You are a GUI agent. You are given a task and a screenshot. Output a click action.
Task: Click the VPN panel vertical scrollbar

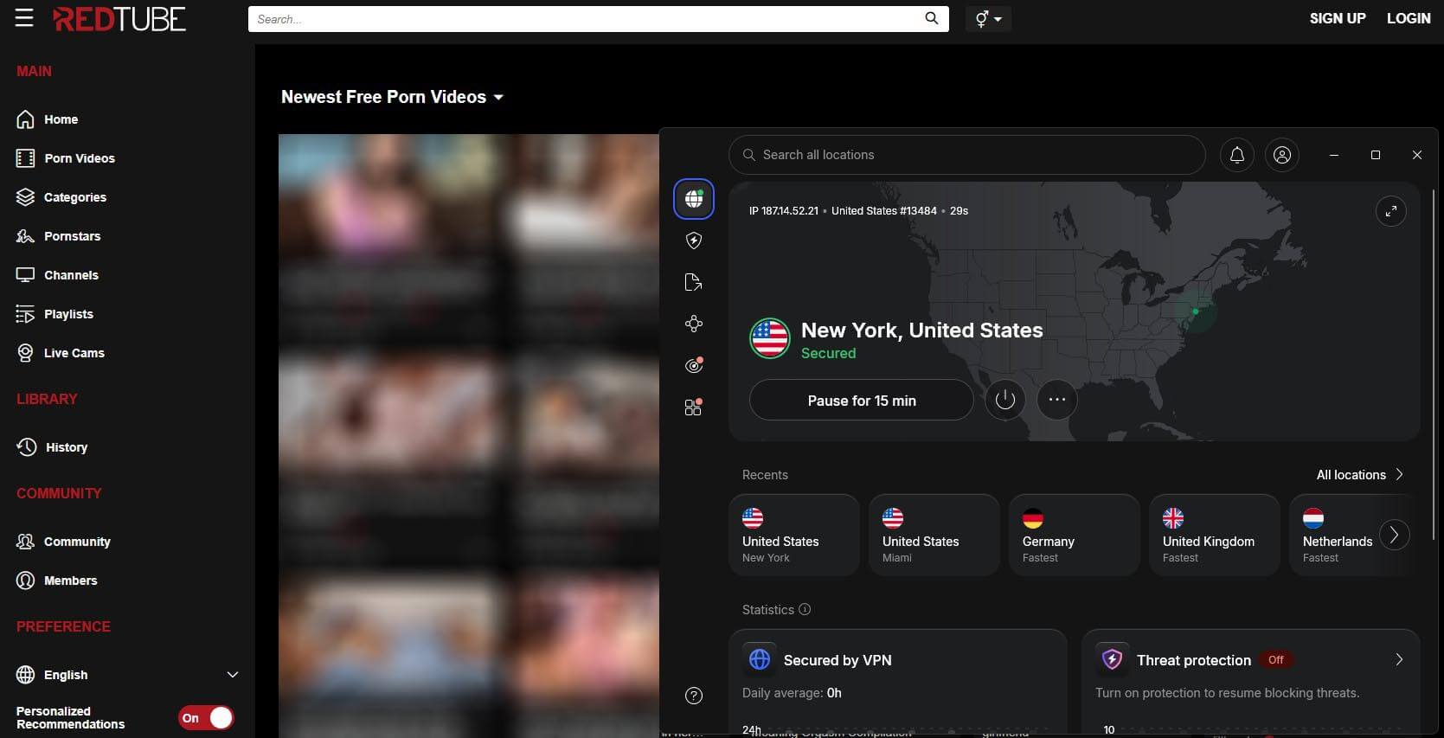(1433, 363)
